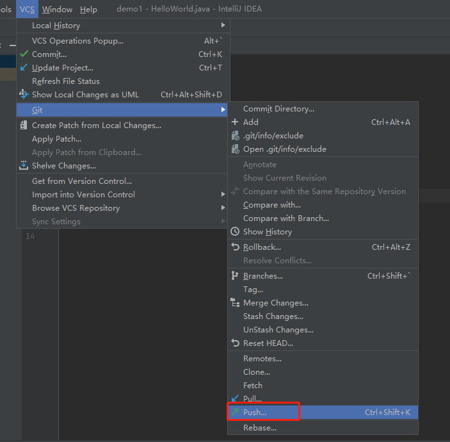Select Compare with... entry
Image resolution: width=450 pixels, height=442 pixels.
click(323, 205)
